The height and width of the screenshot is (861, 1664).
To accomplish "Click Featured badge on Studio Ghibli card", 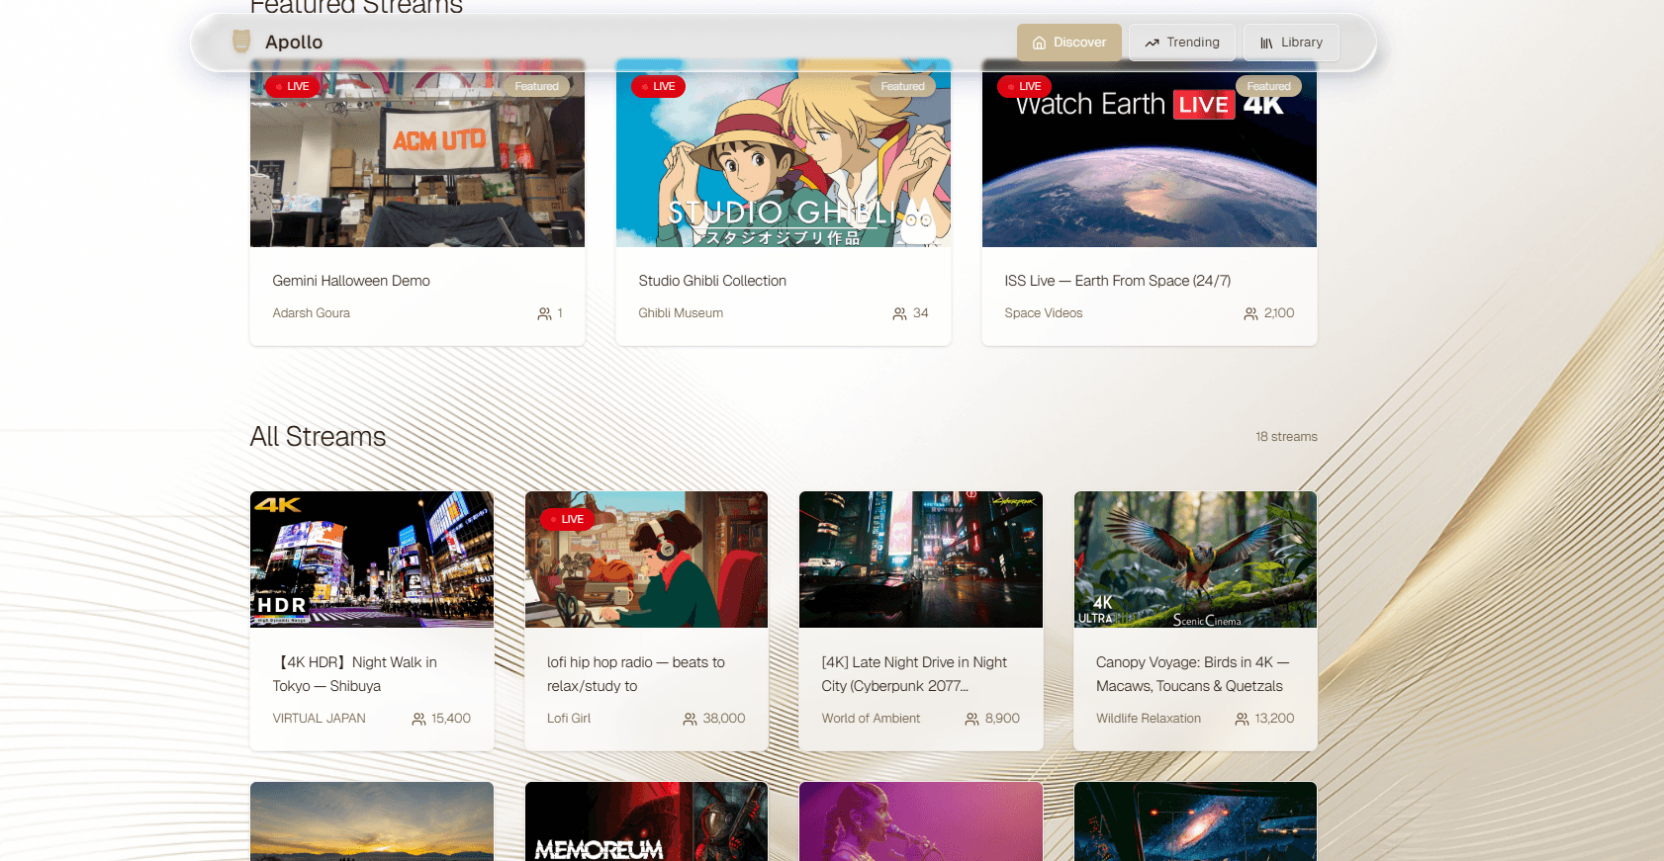I will pos(902,86).
